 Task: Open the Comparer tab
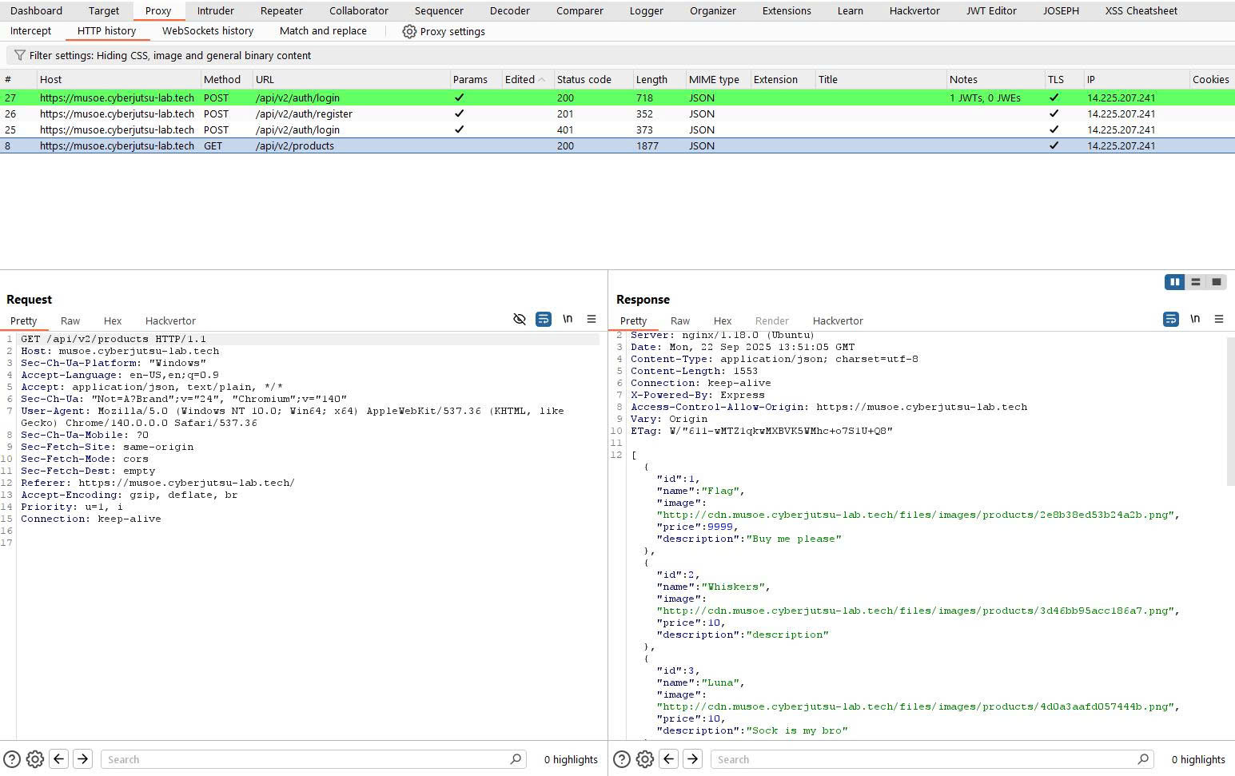pos(580,10)
